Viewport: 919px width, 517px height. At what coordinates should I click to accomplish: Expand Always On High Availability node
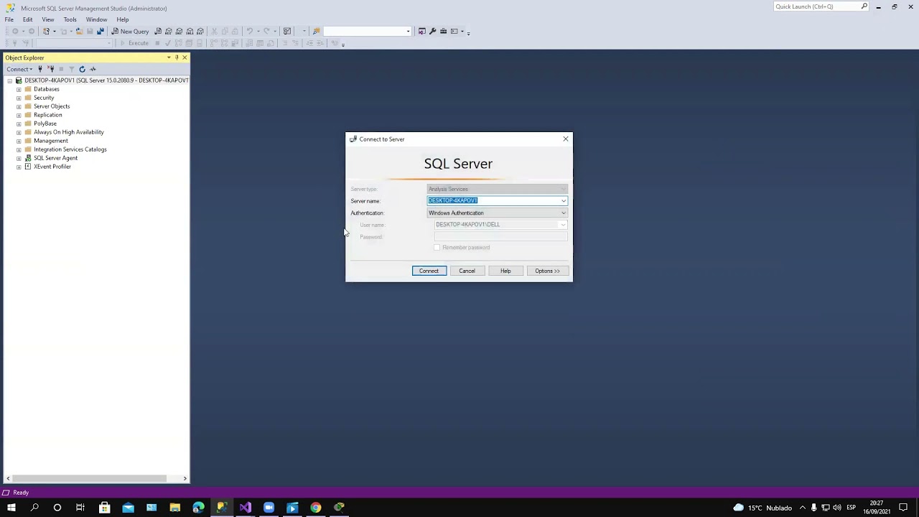click(x=19, y=132)
